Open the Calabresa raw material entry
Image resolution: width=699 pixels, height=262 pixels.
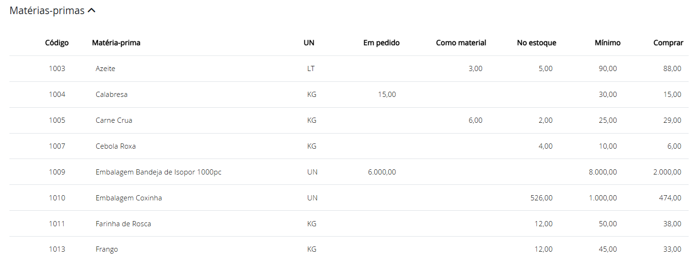point(111,95)
